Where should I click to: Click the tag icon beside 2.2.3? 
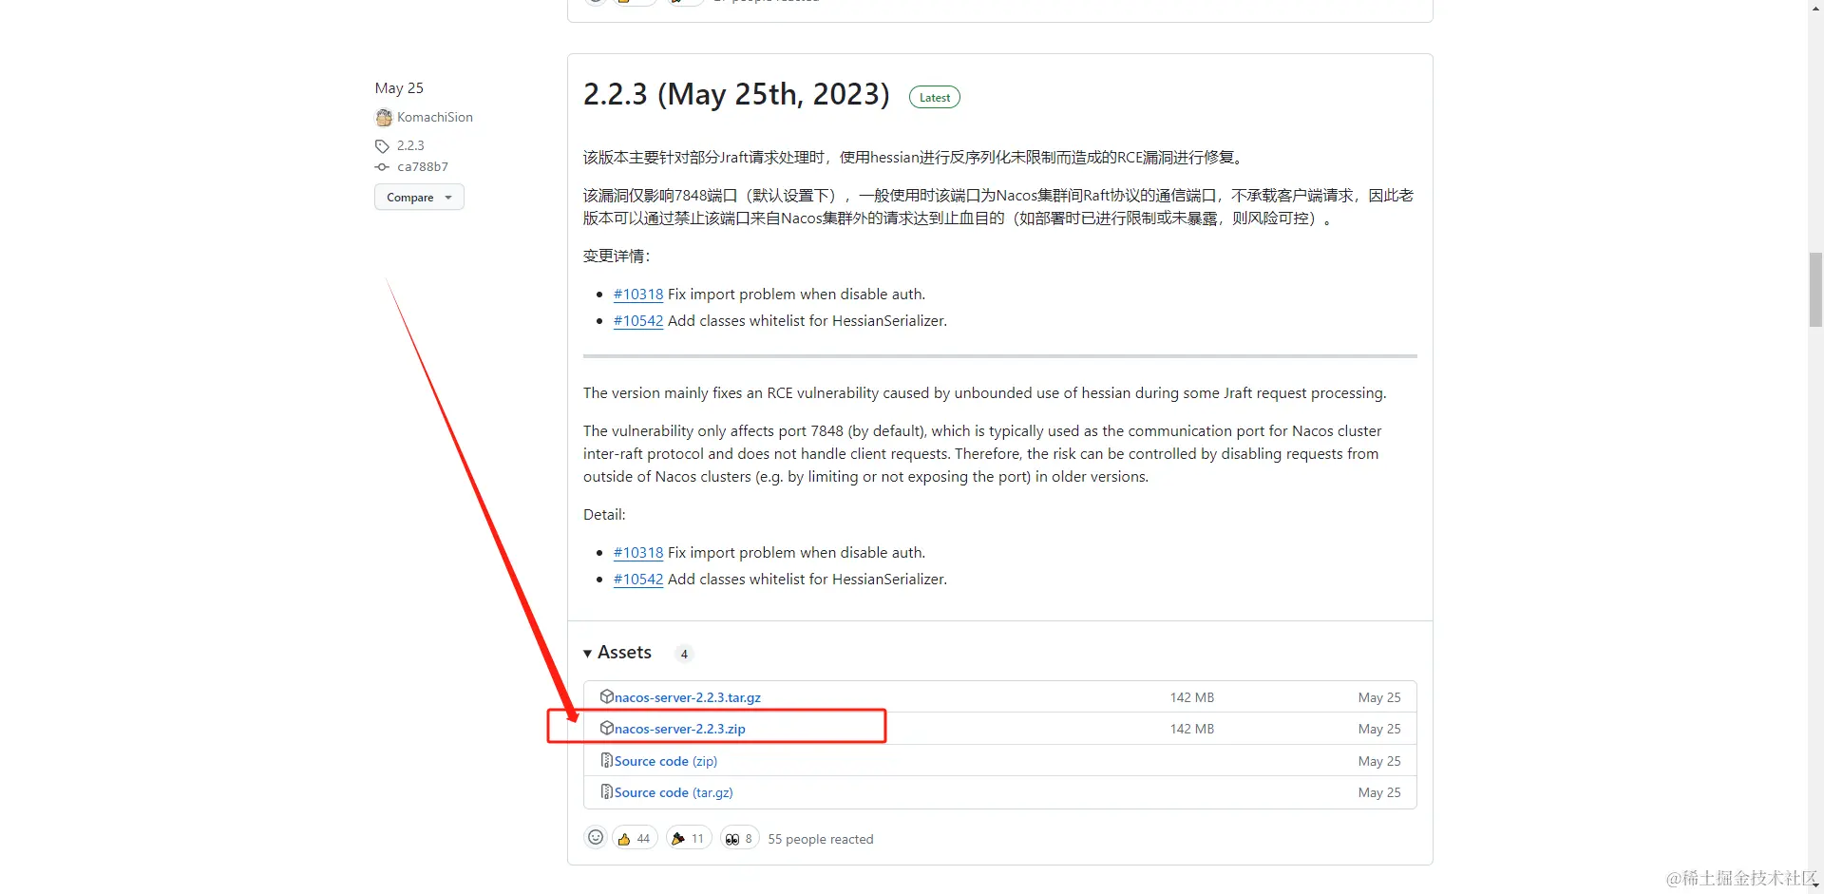pyautogui.click(x=382, y=146)
